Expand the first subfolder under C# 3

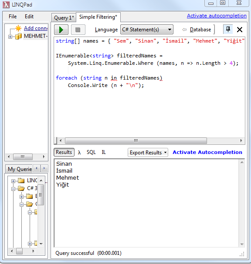[x=21, y=197]
